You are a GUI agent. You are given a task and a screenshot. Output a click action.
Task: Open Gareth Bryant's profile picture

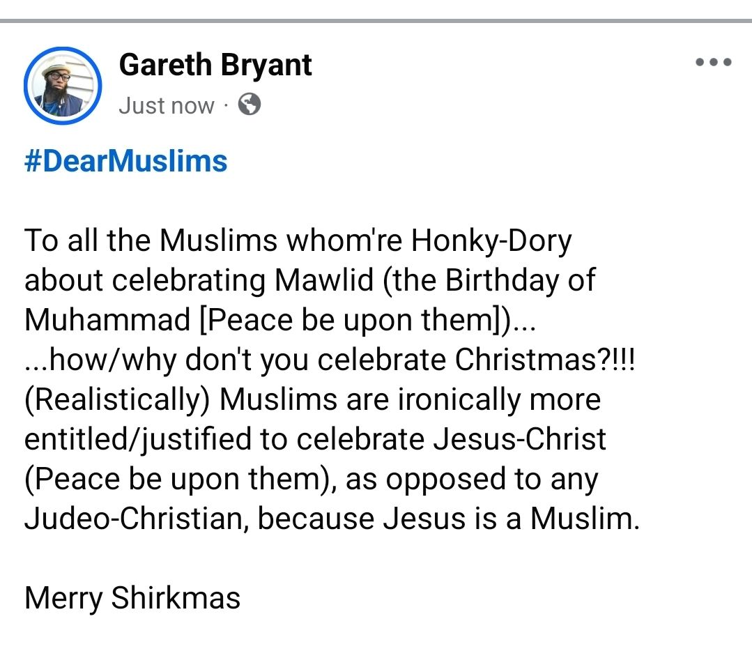[63, 86]
